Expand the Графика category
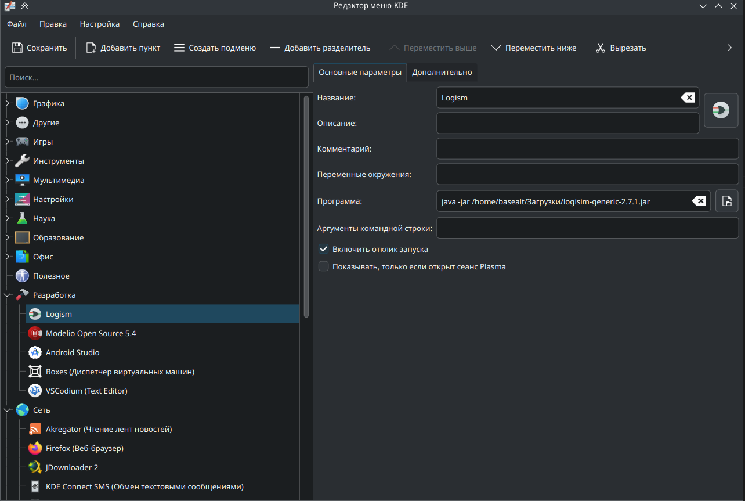The width and height of the screenshot is (745, 501). [x=8, y=103]
